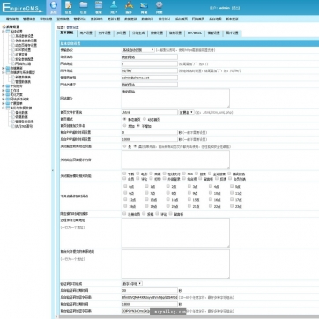
Task: Open the 信息 section icon
Action: [69, 5]
